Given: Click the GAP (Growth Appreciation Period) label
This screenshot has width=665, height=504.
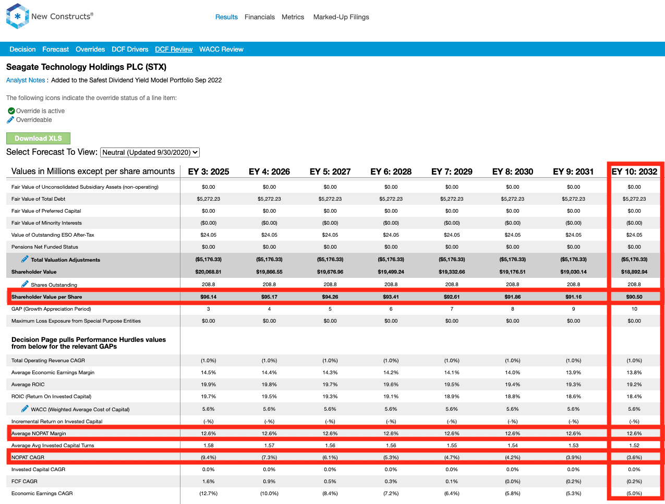Looking at the screenshot, I should [51, 309].
